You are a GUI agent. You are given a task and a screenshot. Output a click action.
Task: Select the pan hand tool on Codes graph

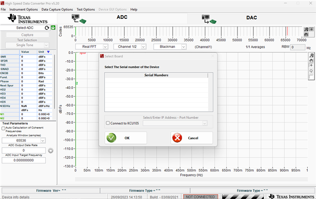306,35
